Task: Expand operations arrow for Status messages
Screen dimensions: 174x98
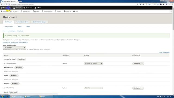Action: point(143,63)
